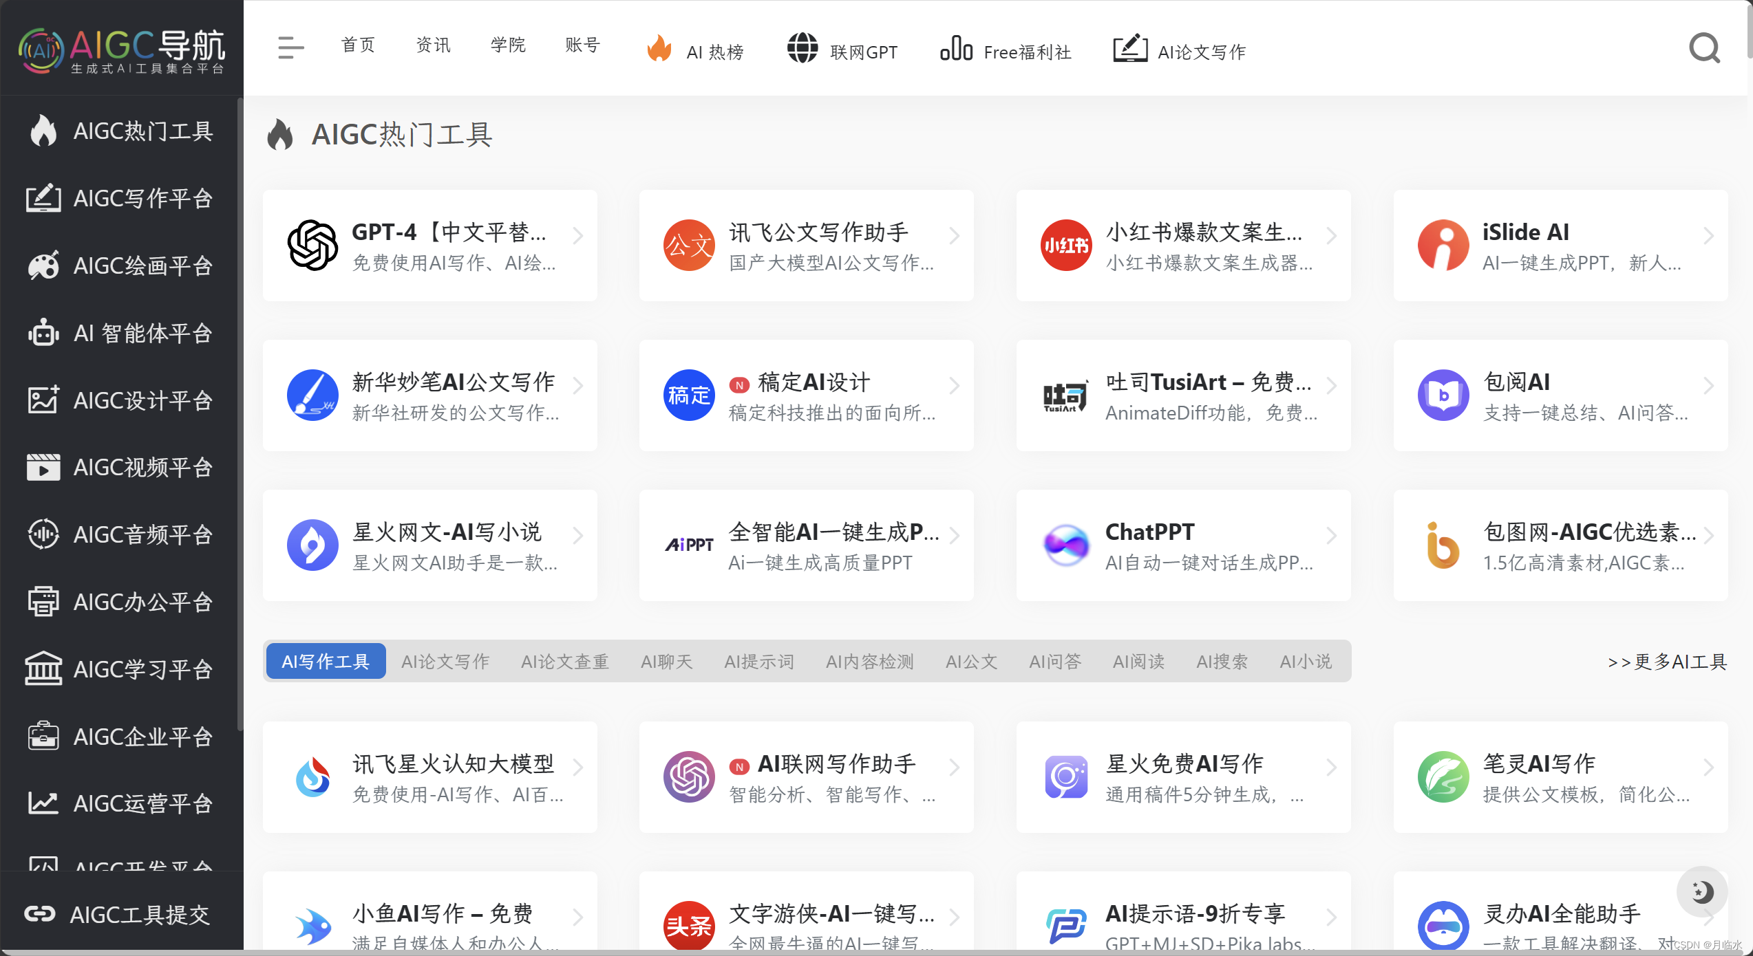1753x956 pixels.
Task: Open the 星火网文-AI写小说 card title
Action: click(447, 532)
